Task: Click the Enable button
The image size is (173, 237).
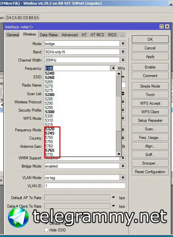Action: pos(150,67)
